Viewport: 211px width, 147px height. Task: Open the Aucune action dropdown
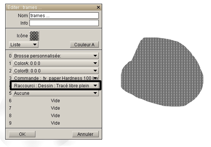[56, 93]
